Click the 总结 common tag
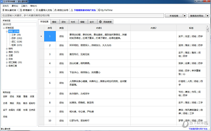Viewport: 211px width, 131px height. click(x=5, y=117)
